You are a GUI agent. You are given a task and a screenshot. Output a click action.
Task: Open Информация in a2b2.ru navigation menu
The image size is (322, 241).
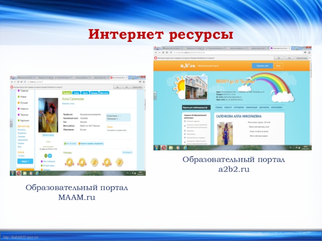click(x=252, y=107)
